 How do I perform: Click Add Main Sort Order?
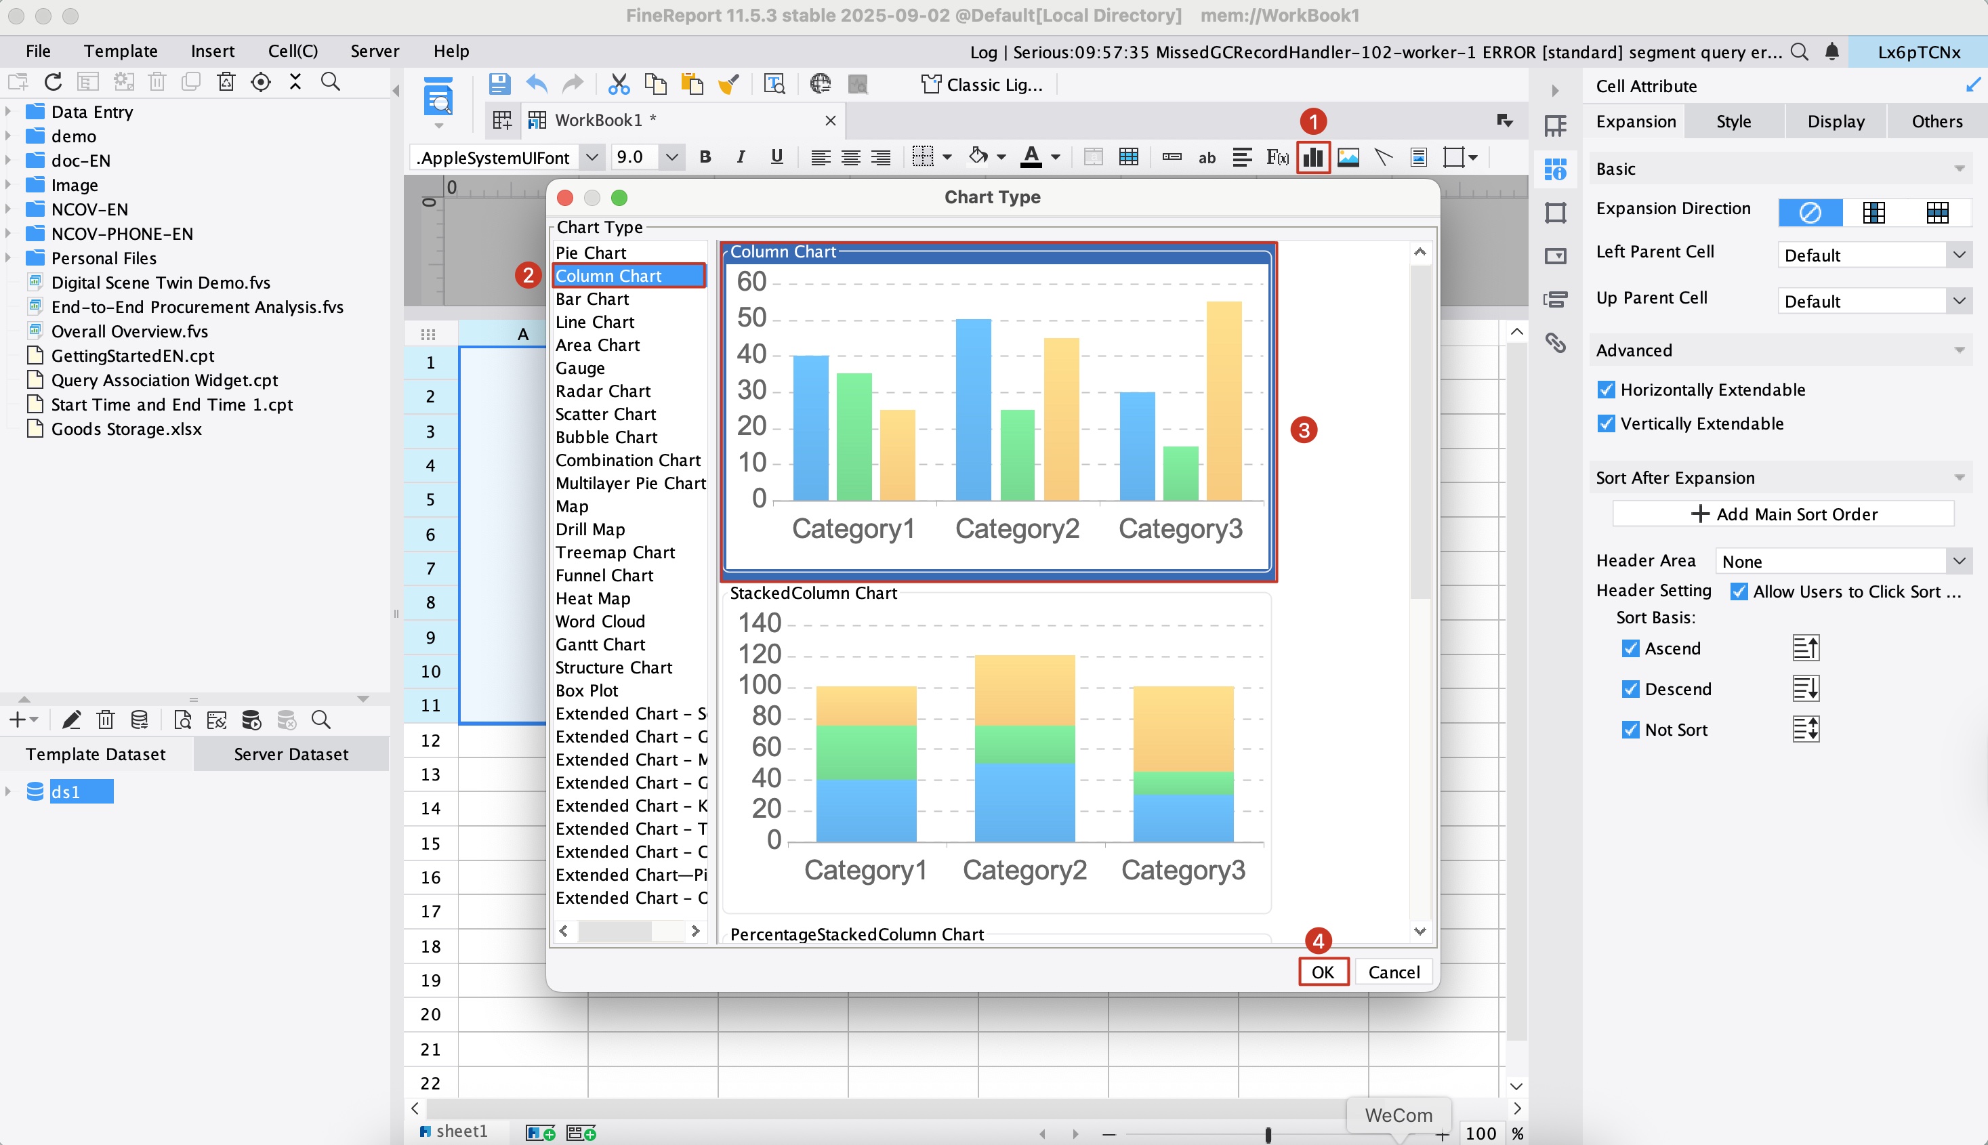coord(1783,514)
